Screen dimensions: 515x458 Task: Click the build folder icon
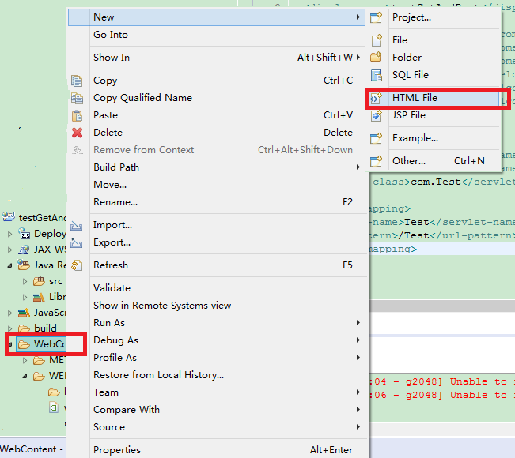[x=24, y=328]
